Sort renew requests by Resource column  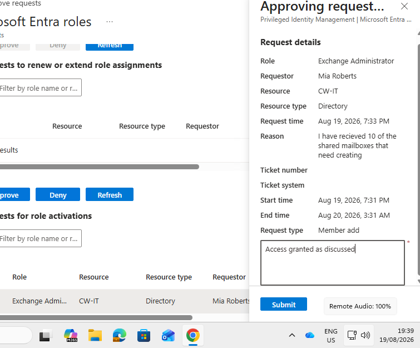(x=67, y=126)
